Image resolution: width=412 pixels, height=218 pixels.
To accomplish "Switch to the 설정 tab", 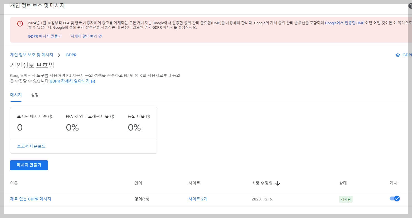I will click(x=35, y=95).
